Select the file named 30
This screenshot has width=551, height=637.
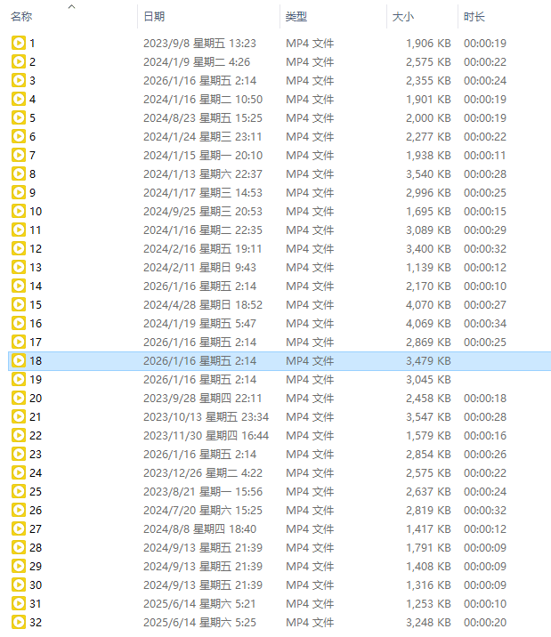tap(36, 585)
